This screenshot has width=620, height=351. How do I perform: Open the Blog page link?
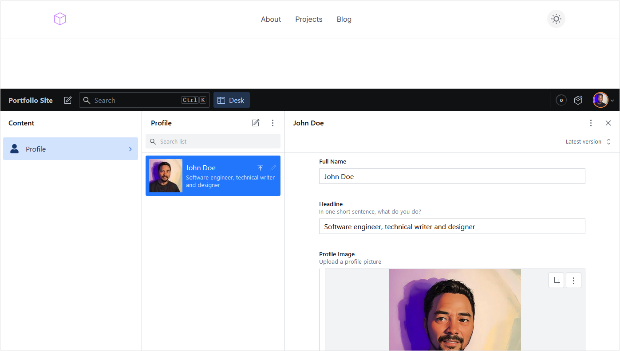coord(344,19)
